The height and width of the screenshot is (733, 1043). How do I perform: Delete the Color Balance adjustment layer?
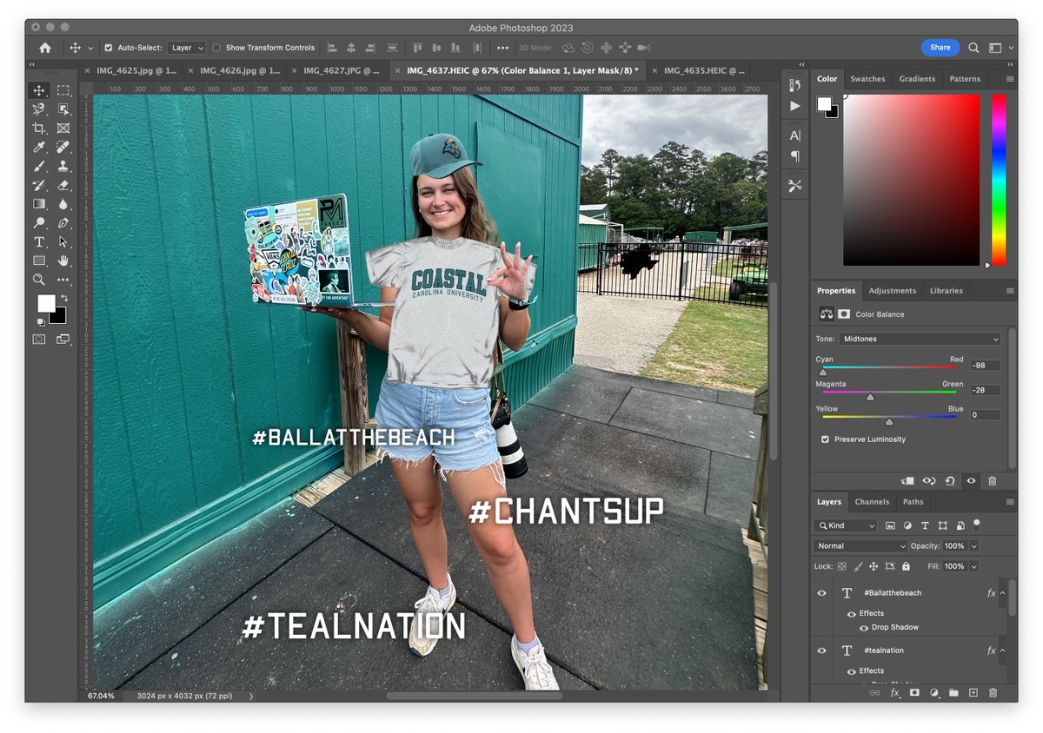[993, 480]
